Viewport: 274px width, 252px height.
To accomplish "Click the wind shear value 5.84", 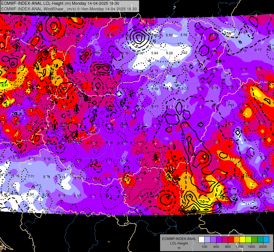I will click(155, 53).
